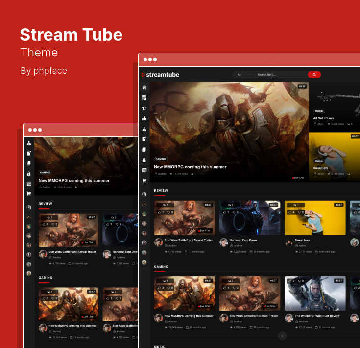Click the 'Search here...' input field
Viewport: 360px width, 348px height.
pyautogui.click(x=281, y=75)
